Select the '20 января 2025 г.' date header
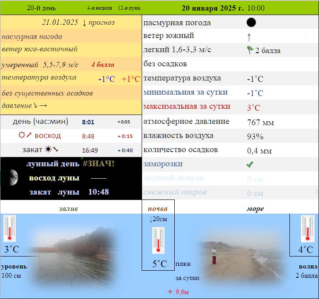319x299 pixels. click(x=212, y=8)
